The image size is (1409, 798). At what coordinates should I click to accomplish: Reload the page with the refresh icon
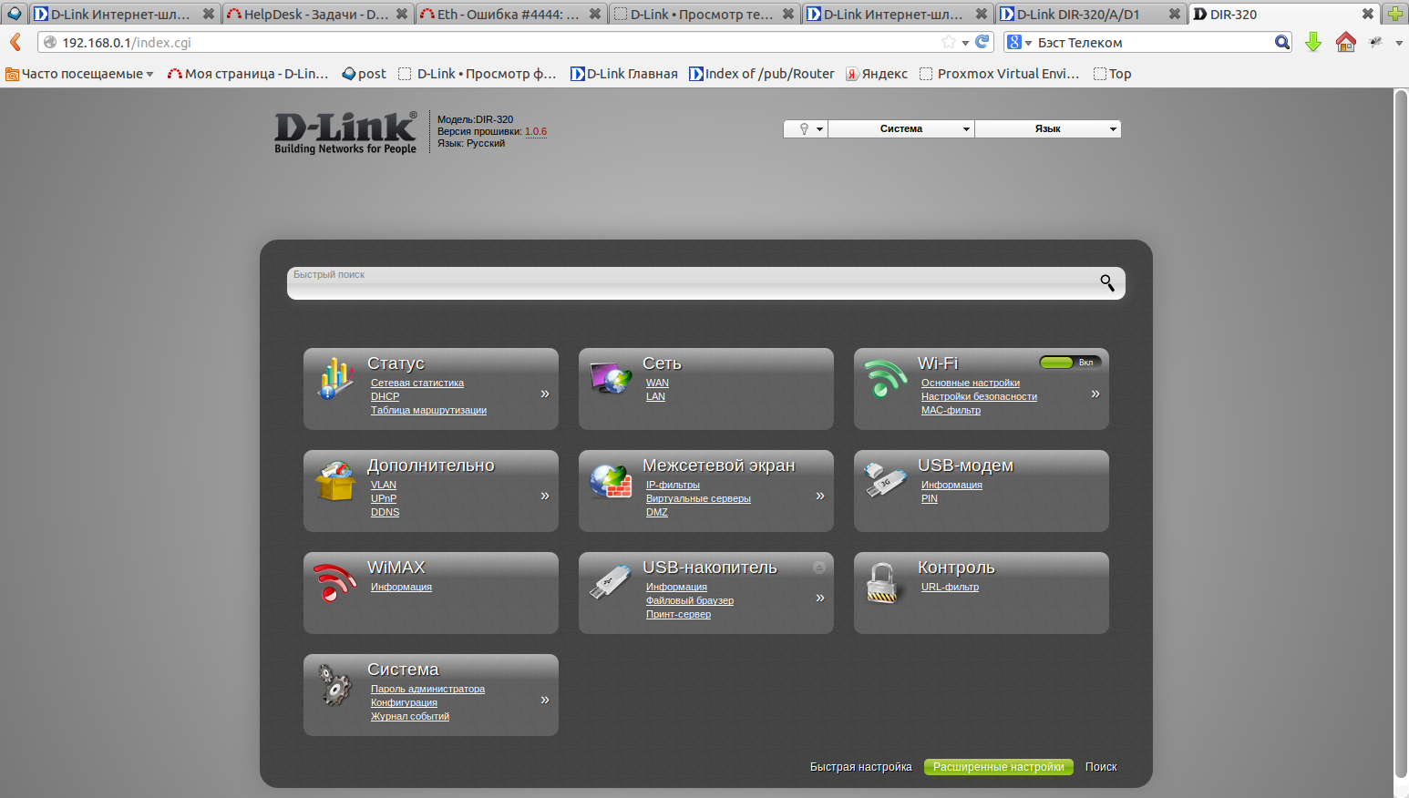click(x=982, y=42)
